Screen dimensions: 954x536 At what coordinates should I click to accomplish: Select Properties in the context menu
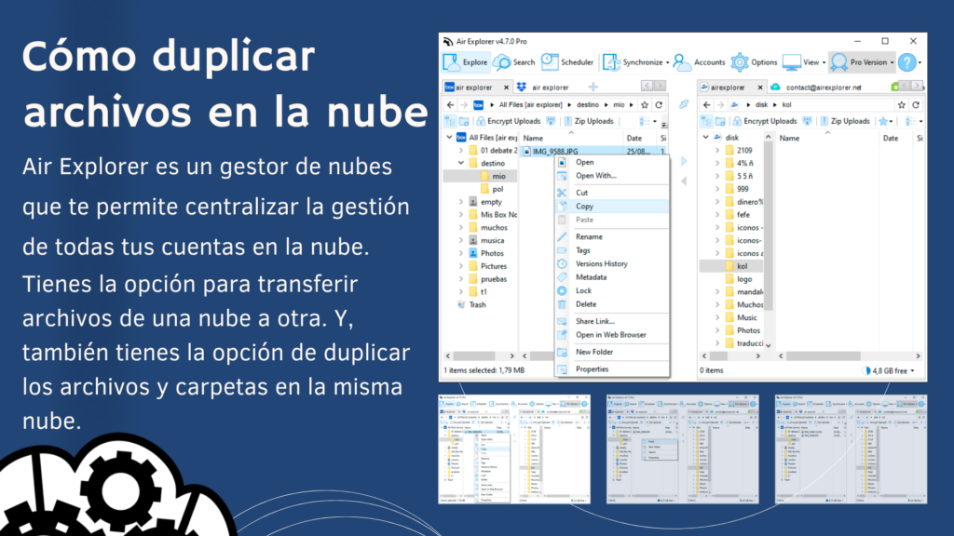(611, 368)
